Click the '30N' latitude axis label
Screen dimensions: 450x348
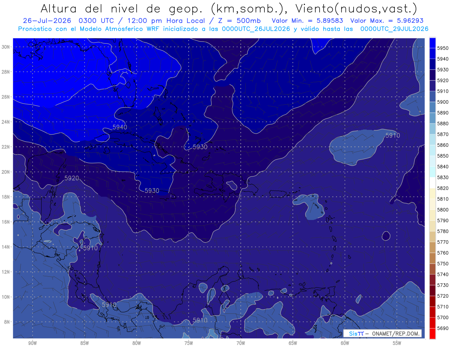click(6, 47)
